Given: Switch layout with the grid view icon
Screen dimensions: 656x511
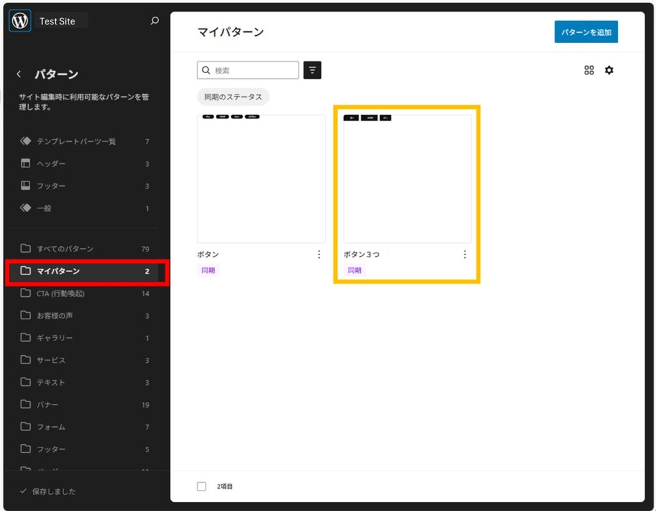Looking at the screenshot, I should (589, 71).
